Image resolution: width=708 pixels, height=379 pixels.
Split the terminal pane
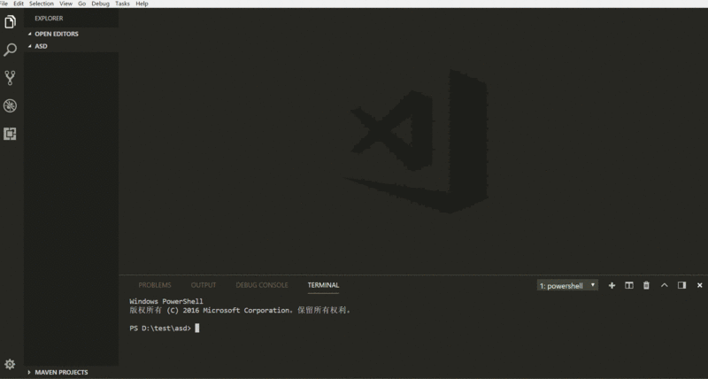pos(629,285)
